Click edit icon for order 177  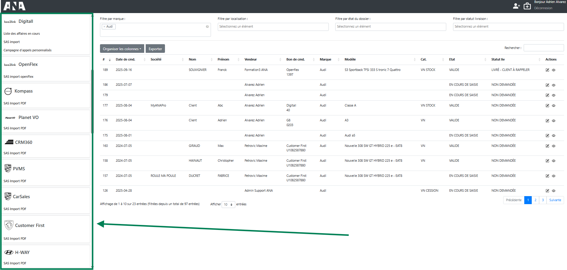tap(547, 106)
